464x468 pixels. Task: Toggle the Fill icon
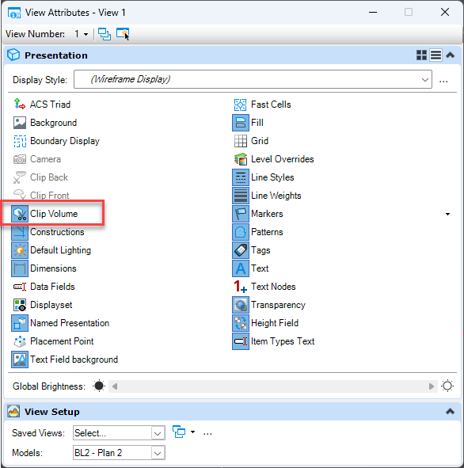241,123
